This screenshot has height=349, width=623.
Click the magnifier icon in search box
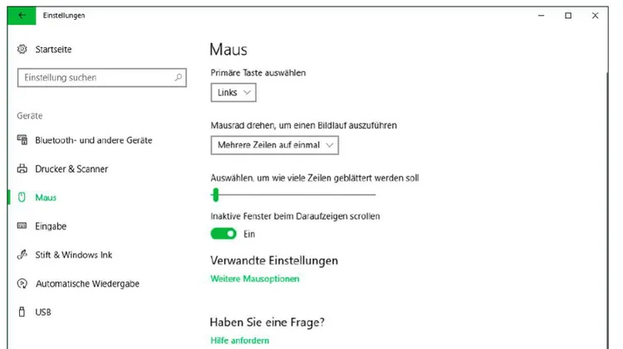pos(179,77)
